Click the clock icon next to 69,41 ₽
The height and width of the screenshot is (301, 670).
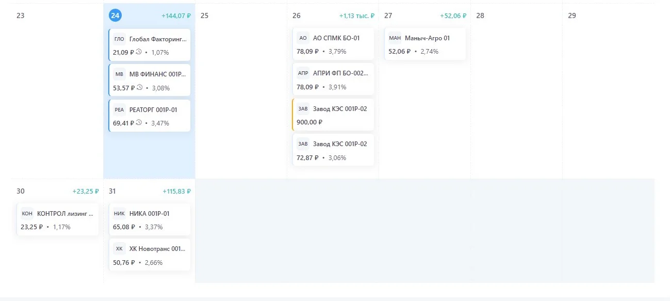pyautogui.click(x=139, y=123)
